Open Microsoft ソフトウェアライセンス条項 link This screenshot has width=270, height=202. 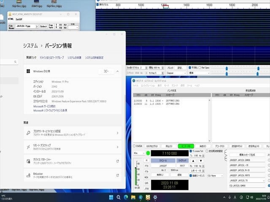[x=50, y=110]
